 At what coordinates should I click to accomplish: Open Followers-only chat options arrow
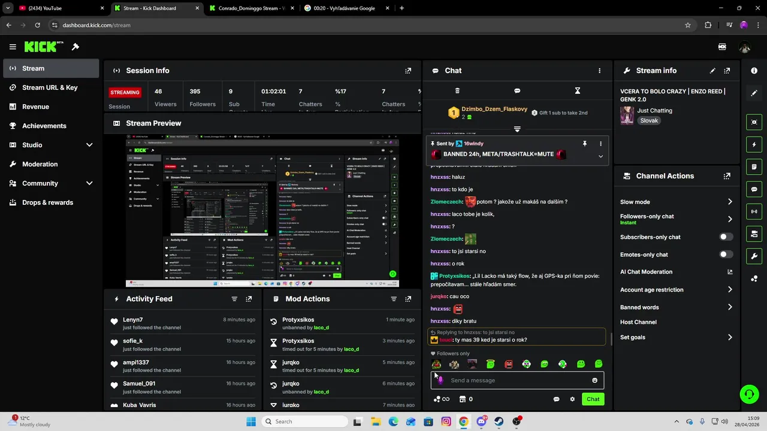click(730, 219)
